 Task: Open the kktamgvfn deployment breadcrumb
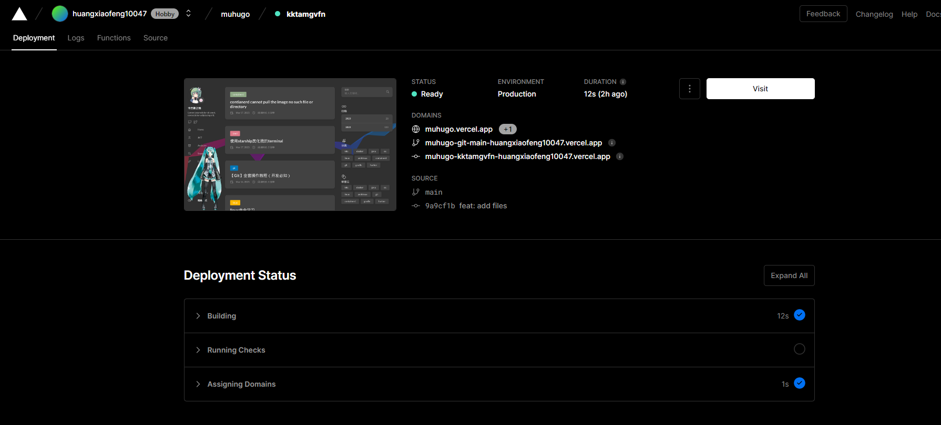coord(306,14)
